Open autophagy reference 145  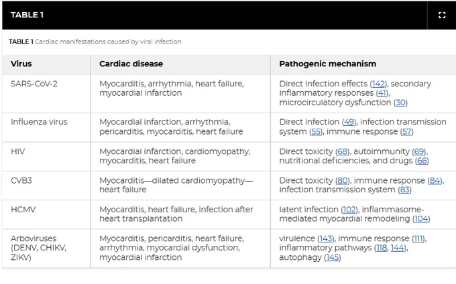coord(333,258)
